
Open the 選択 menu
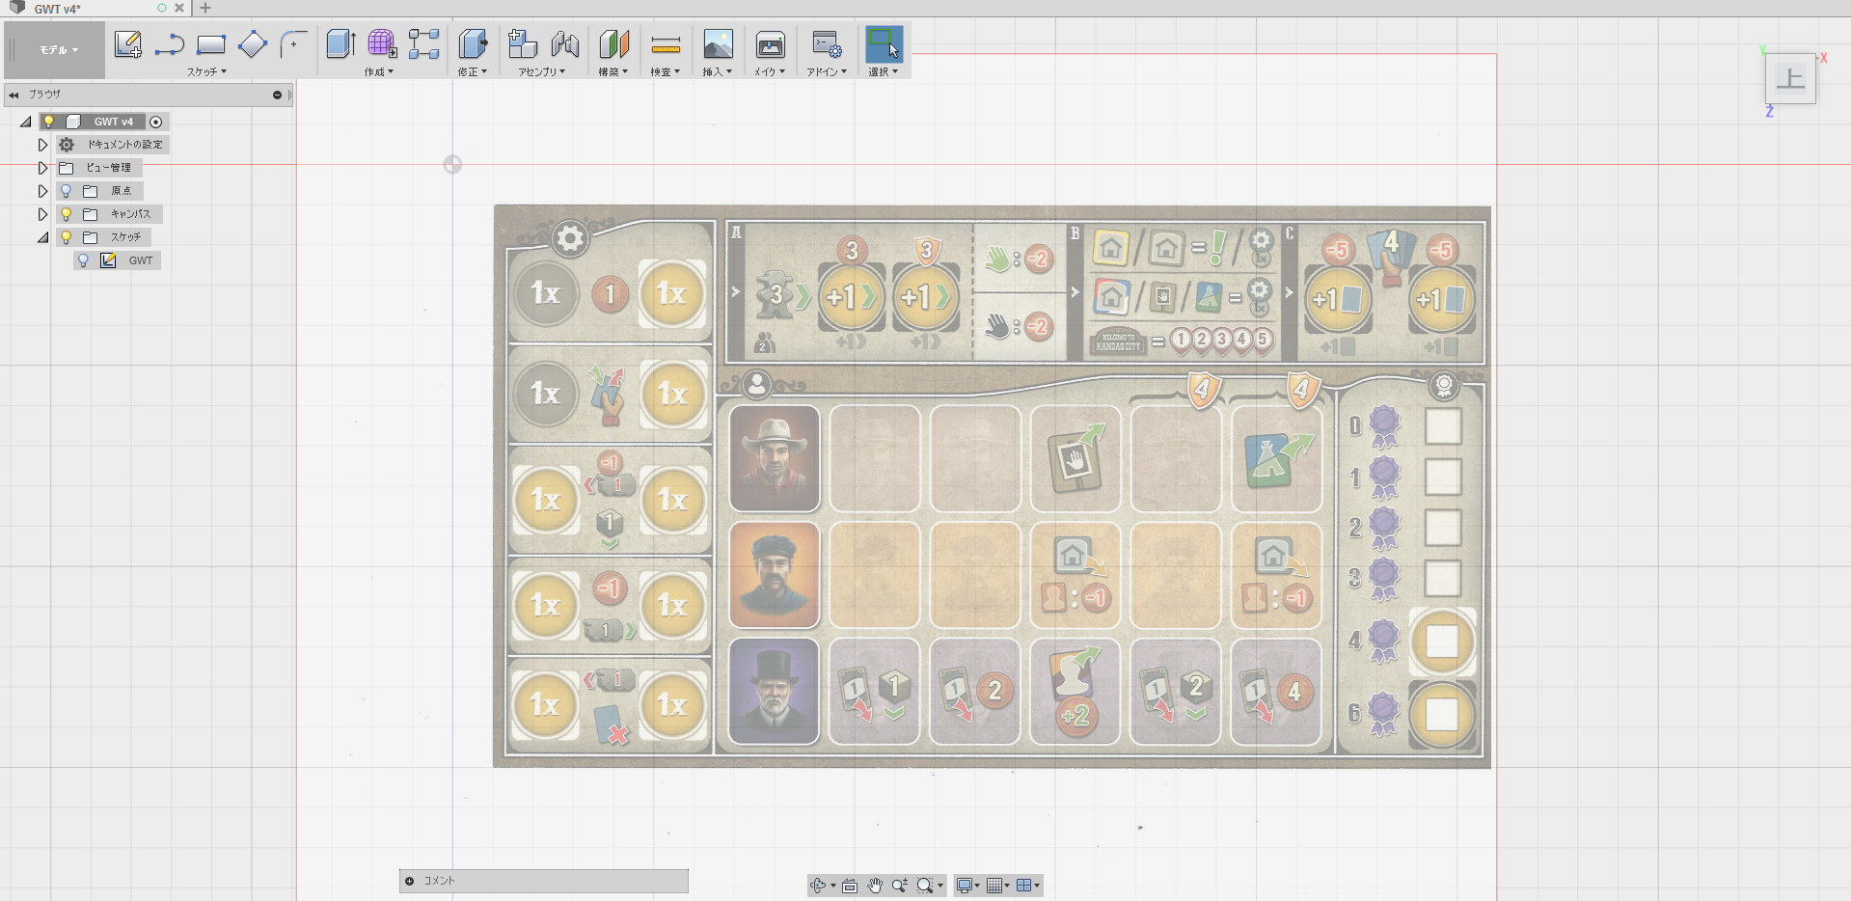[x=884, y=72]
